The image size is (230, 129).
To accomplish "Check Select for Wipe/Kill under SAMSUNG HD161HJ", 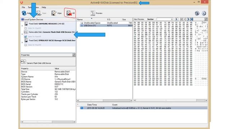I will [26, 28].
